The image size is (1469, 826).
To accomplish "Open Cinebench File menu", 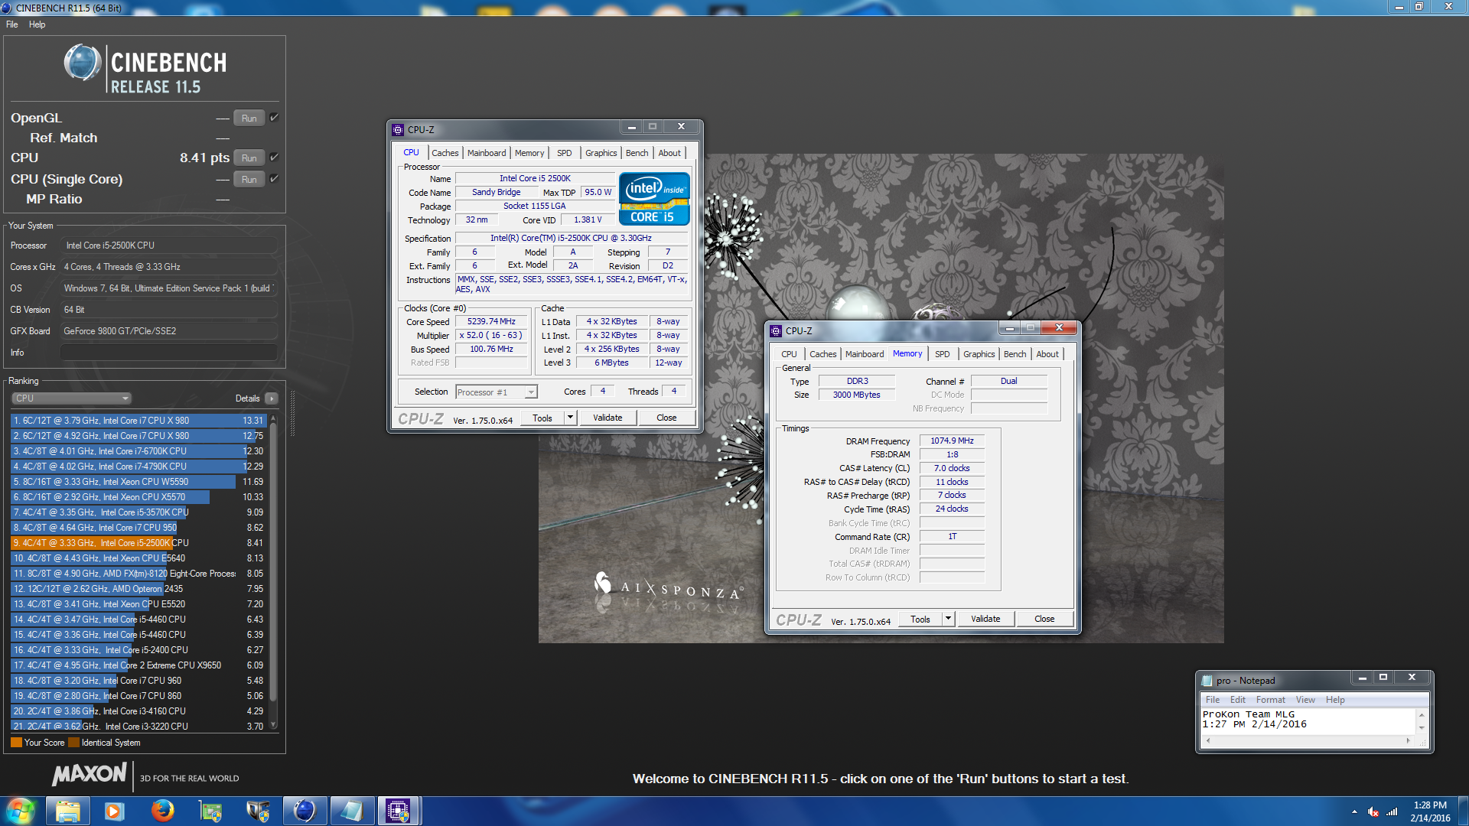I will (12, 24).
